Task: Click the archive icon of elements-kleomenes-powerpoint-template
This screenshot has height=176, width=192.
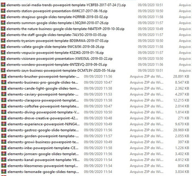Action: [3, 166]
